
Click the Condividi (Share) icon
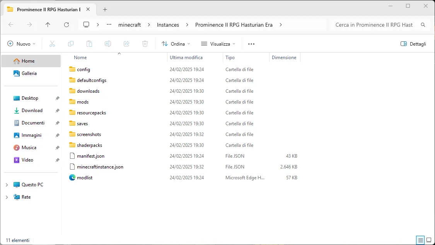click(126, 44)
